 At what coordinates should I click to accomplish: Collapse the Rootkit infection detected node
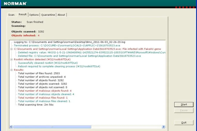11,59
